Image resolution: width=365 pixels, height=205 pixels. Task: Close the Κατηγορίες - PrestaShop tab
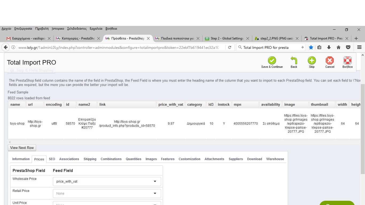click(99, 38)
